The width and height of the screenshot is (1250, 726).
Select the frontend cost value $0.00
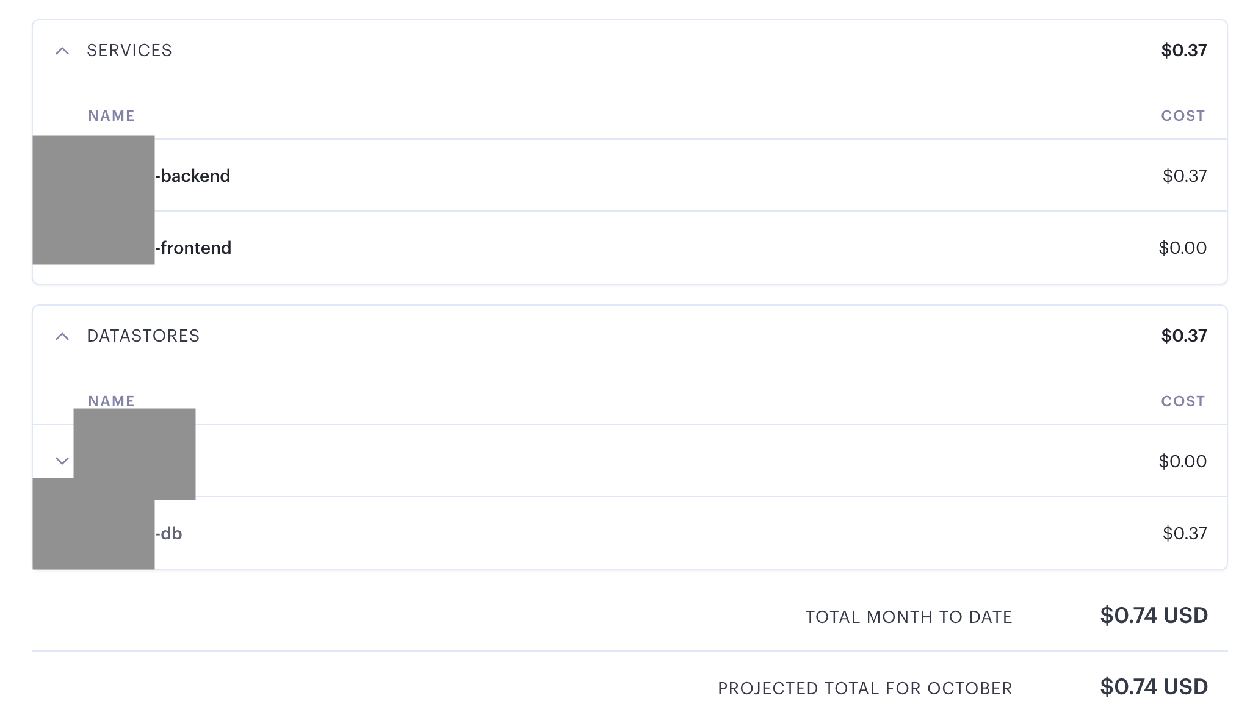(1183, 248)
